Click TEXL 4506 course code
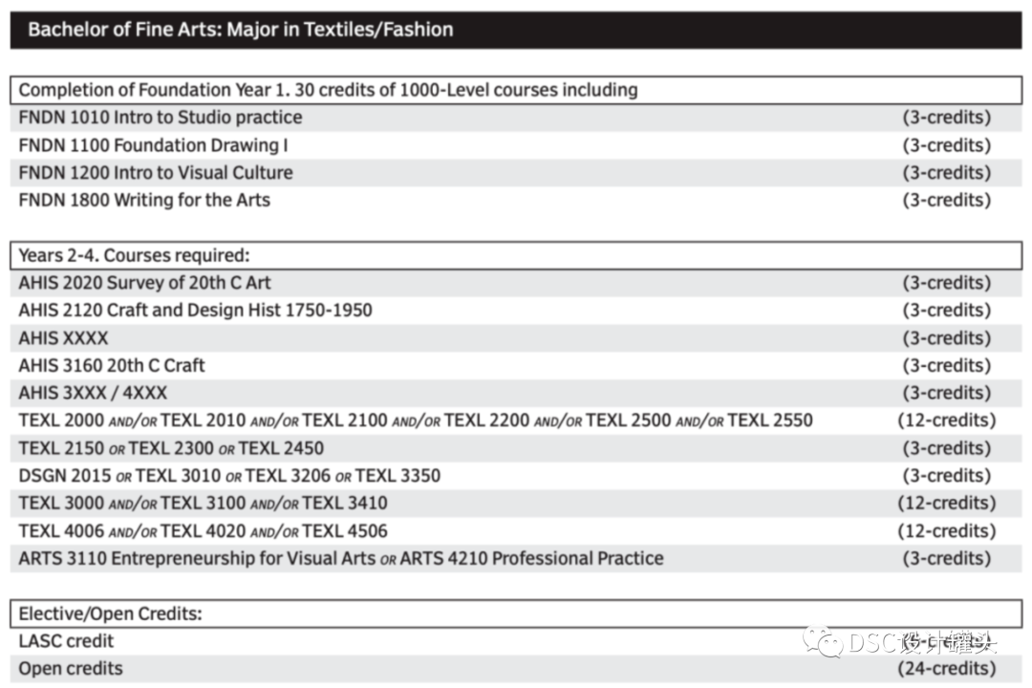This screenshot has width=1032, height=688. (x=345, y=530)
